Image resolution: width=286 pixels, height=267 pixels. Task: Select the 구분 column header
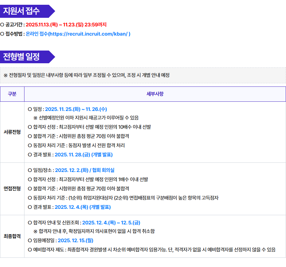[x=12, y=94]
